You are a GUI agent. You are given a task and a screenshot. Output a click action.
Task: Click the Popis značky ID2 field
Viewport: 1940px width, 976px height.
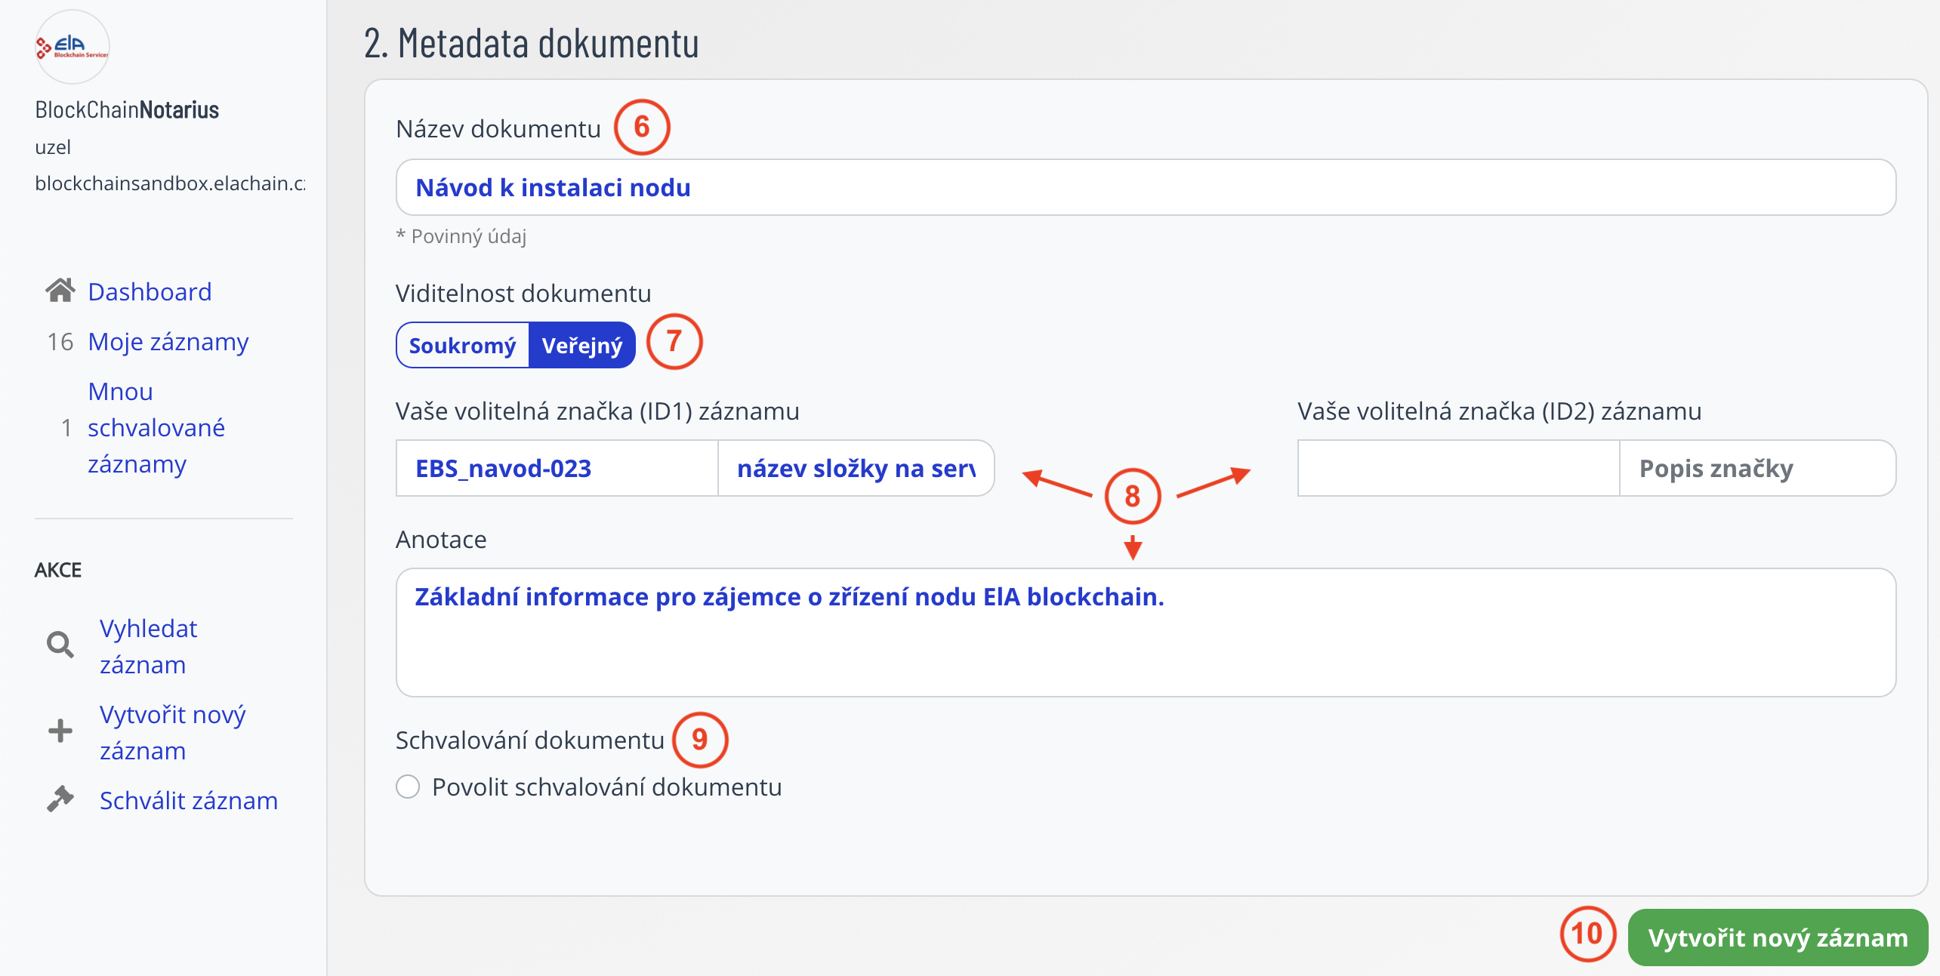1756,468
